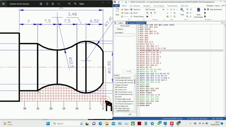
Task: Click the file type setup wrench icon
Action: coord(147,13)
